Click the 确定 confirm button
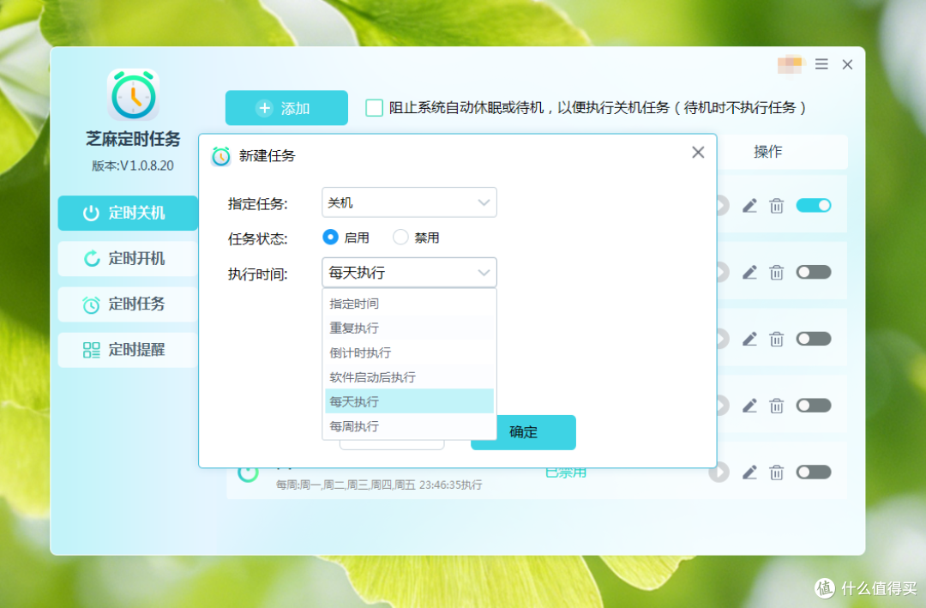 (523, 432)
